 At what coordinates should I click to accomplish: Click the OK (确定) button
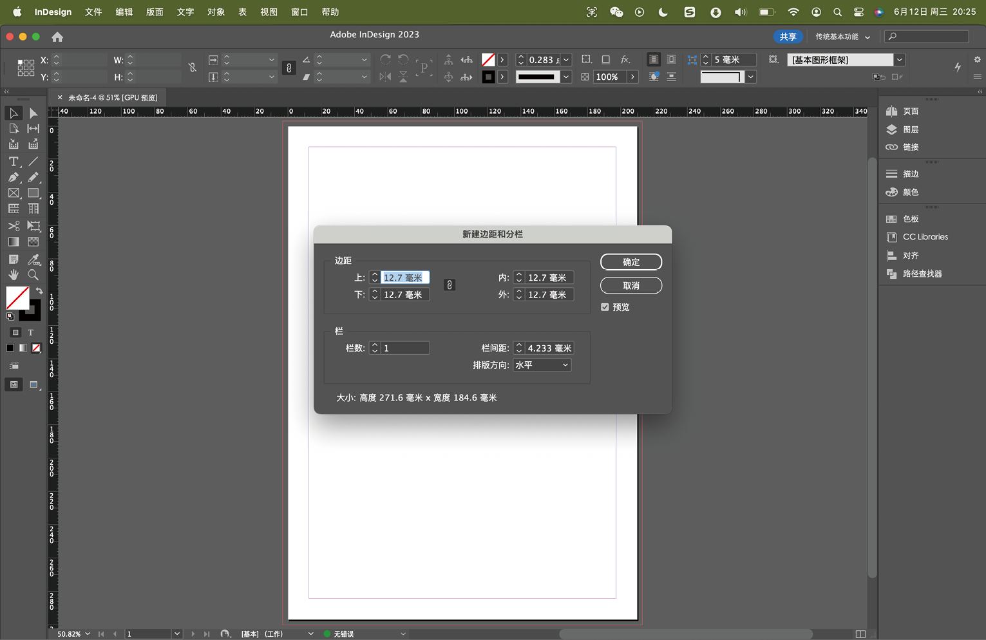coord(630,262)
